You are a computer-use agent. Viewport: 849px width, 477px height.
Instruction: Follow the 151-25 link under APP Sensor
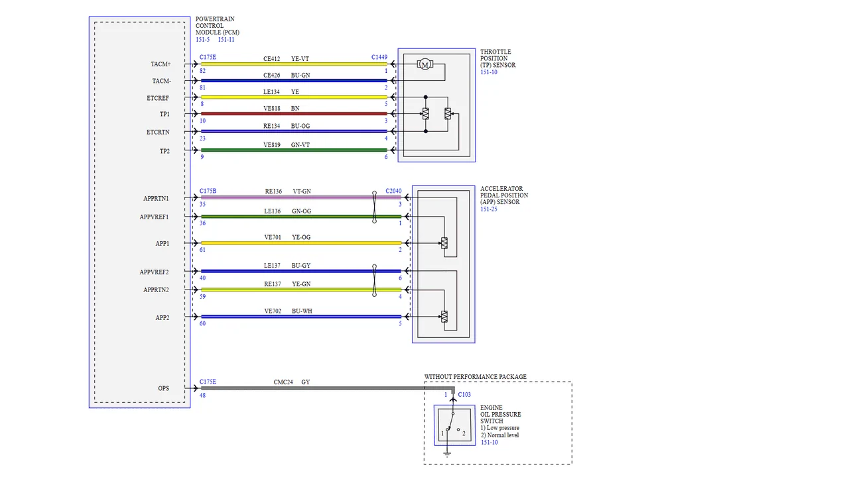489,209
